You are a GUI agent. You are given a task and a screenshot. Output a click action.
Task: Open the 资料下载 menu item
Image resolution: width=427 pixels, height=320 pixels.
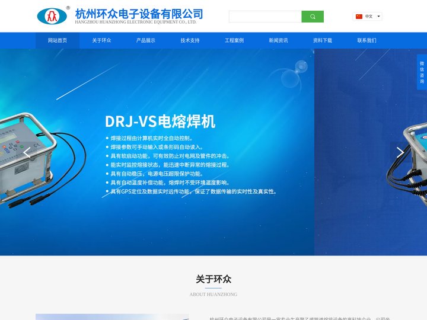click(323, 40)
